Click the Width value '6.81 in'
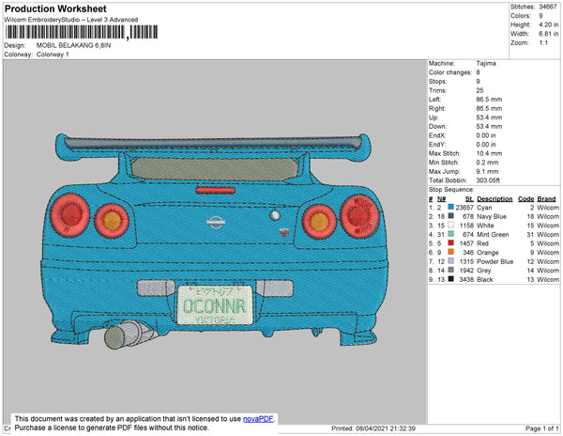 [x=549, y=34]
